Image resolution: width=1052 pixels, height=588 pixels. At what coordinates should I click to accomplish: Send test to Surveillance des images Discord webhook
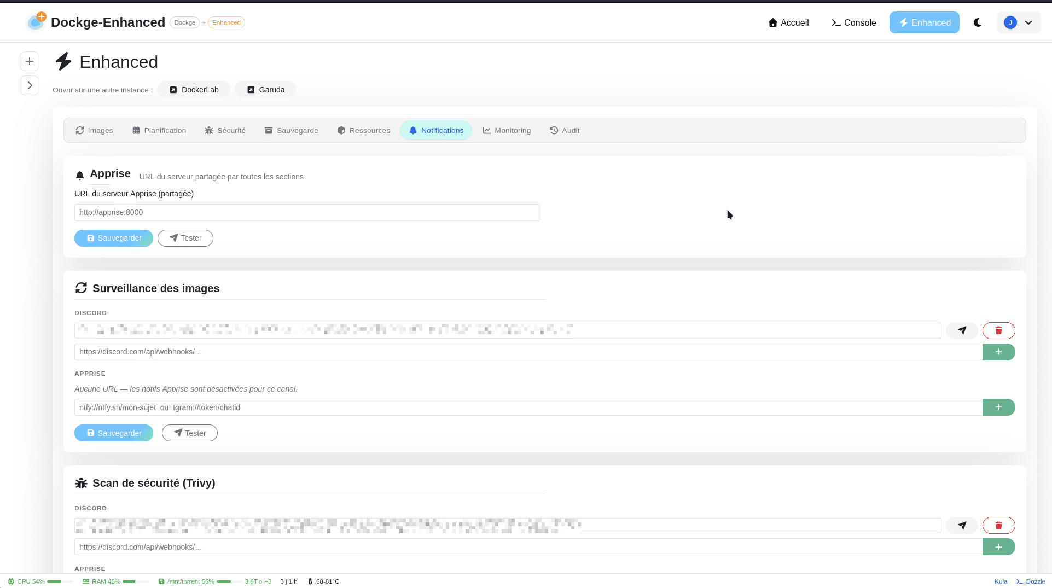(x=962, y=330)
